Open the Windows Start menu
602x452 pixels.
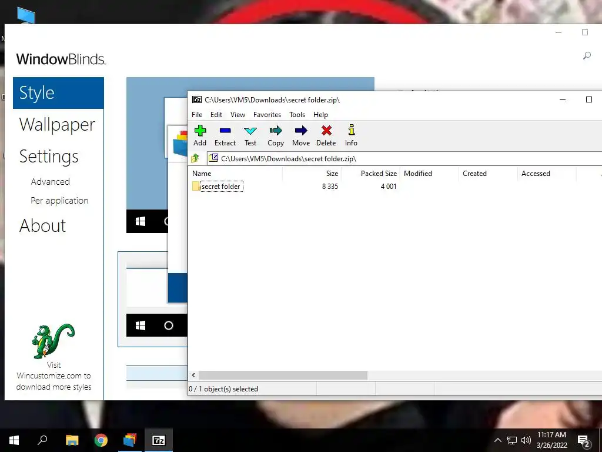point(14,440)
